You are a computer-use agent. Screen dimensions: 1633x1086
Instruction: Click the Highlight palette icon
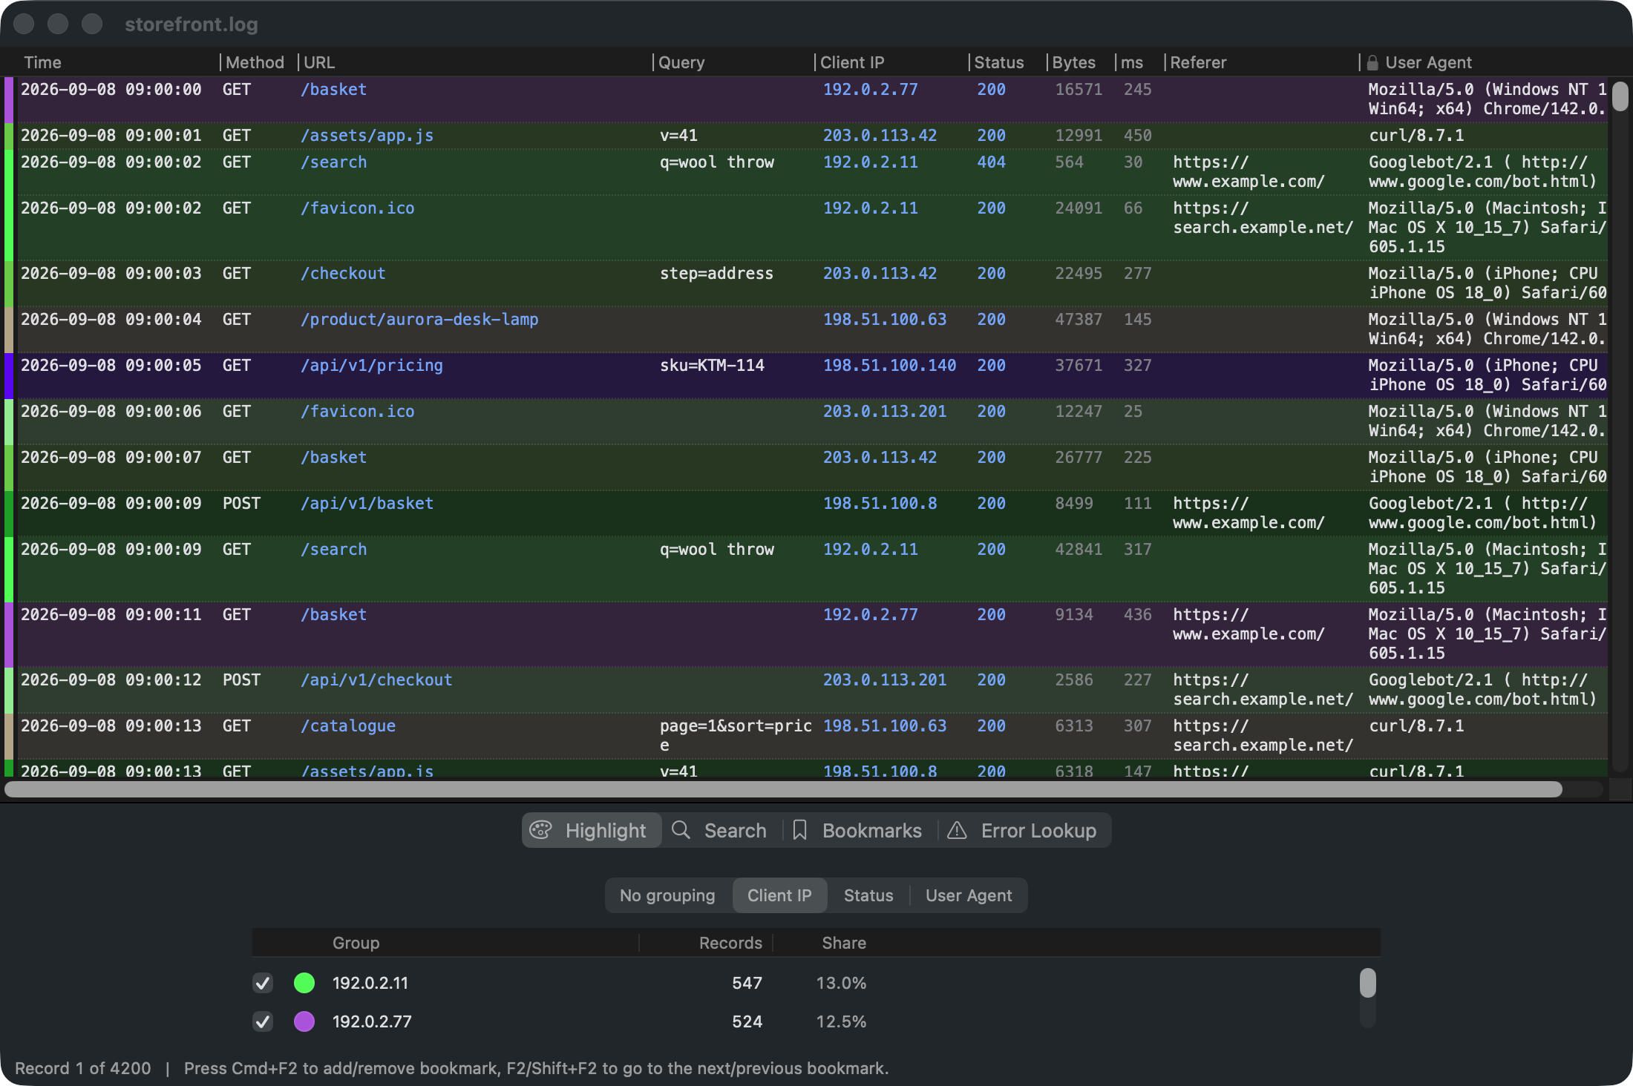pos(540,830)
